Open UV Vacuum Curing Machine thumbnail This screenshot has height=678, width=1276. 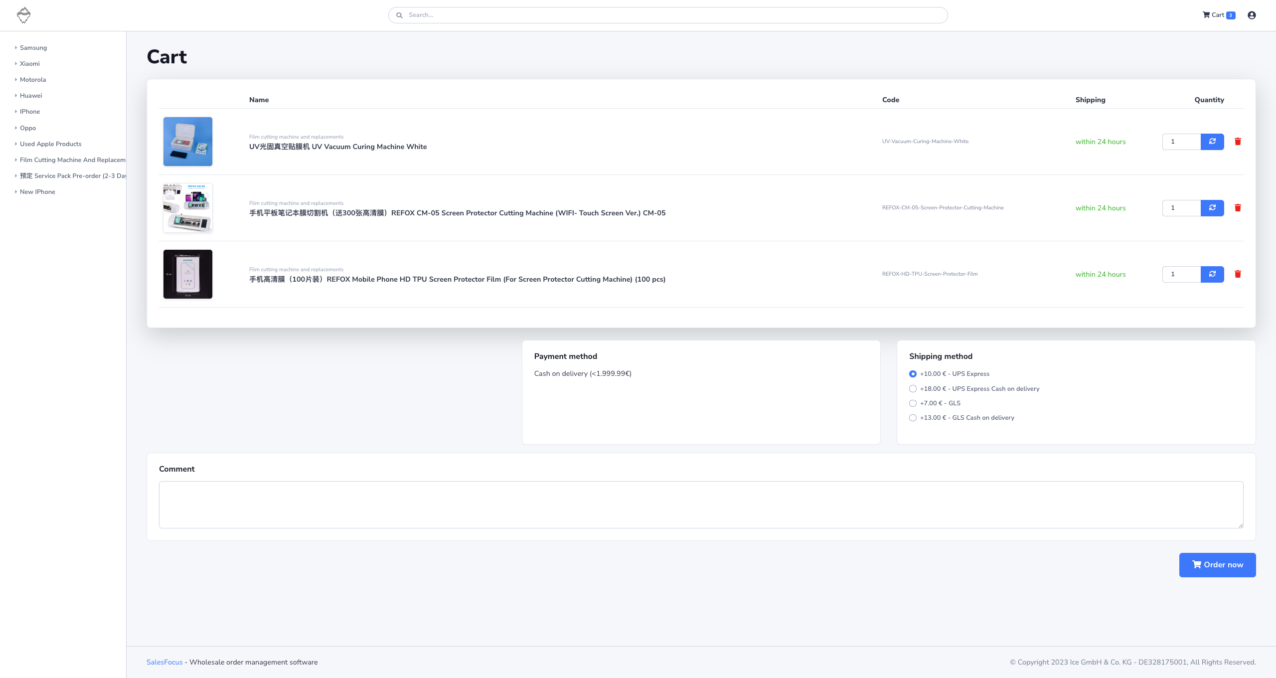(x=188, y=142)
